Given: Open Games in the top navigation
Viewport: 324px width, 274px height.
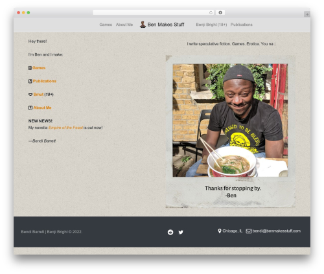Looking at the screenshot, I should click(x=106, y=25).
